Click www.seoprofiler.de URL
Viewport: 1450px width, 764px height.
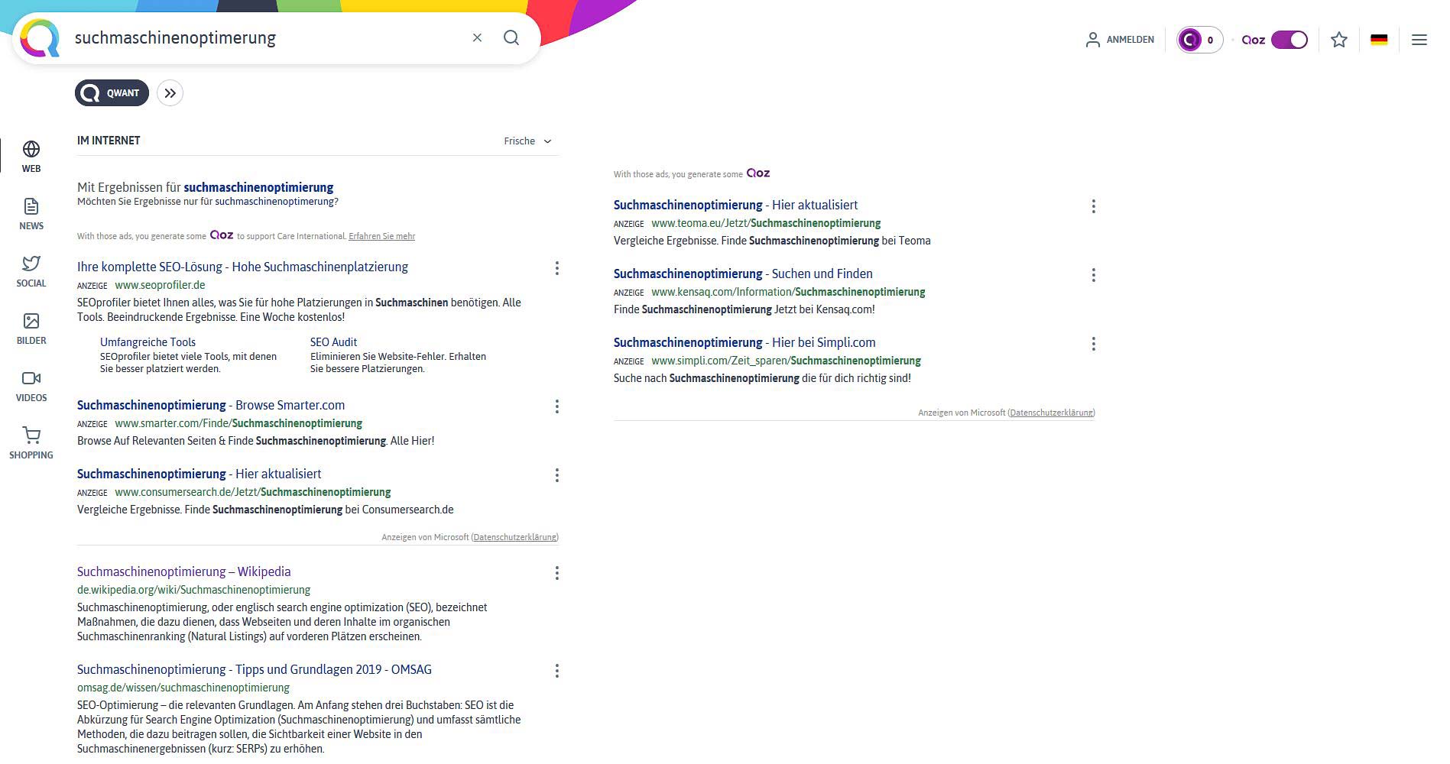point(160,285)
